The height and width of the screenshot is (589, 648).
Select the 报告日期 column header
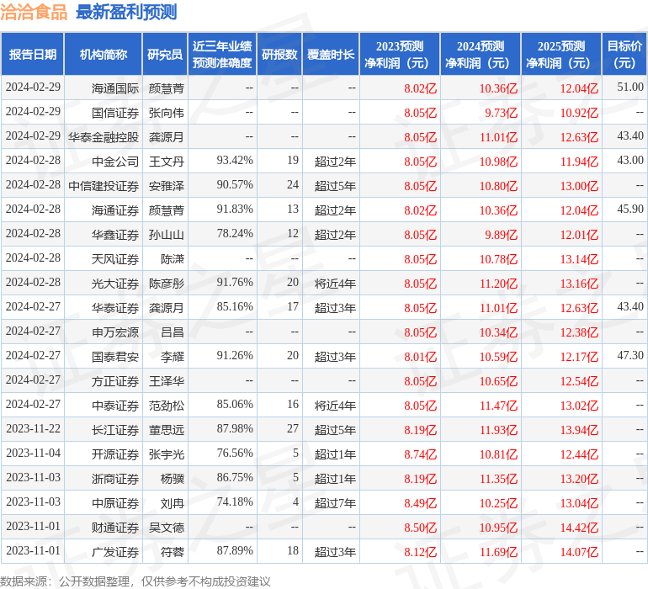tap(33, 55)
